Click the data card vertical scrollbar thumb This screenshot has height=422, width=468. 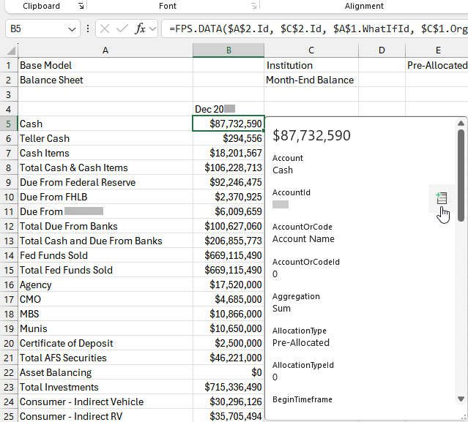(x=461, y=176)
